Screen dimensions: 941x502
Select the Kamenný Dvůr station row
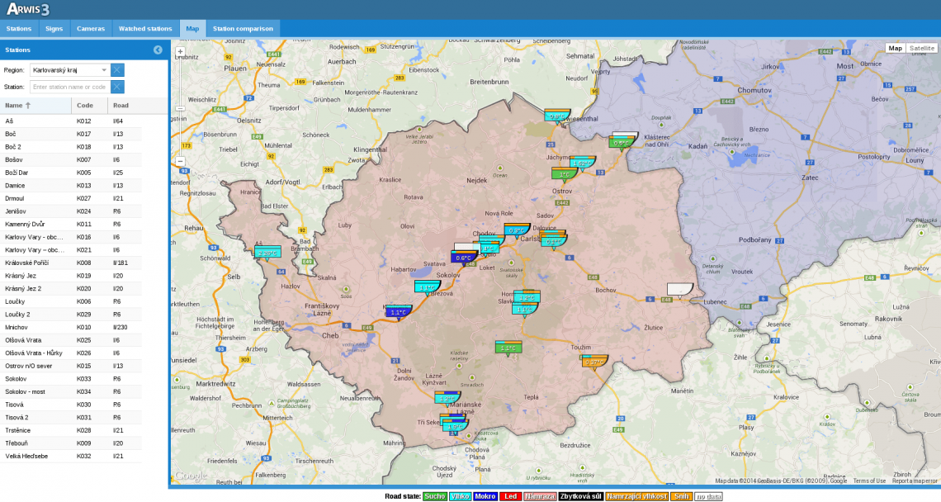tap(71, 224)
